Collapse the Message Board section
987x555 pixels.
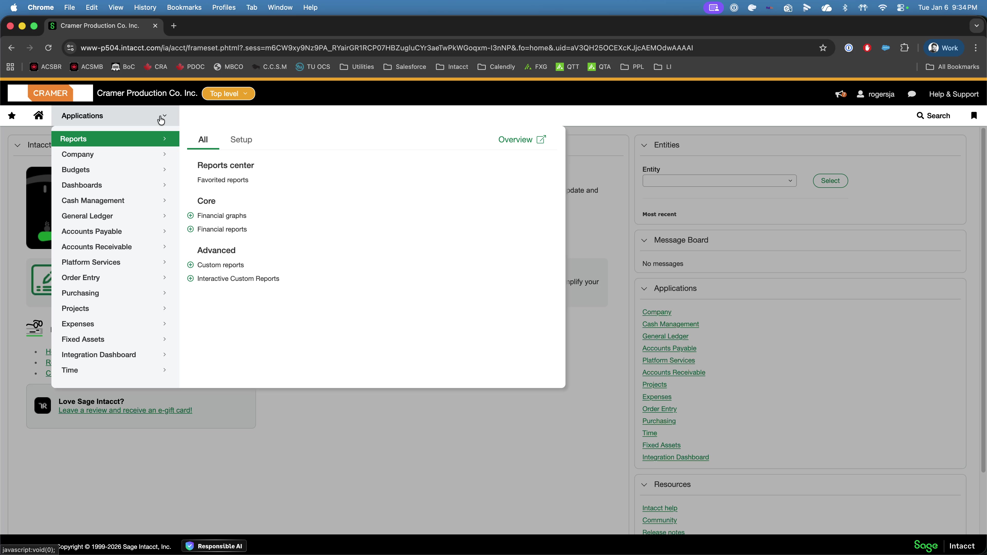point(644,240)
